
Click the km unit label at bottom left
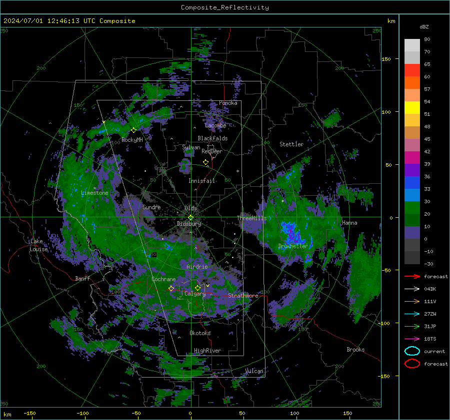coord(7,415)
